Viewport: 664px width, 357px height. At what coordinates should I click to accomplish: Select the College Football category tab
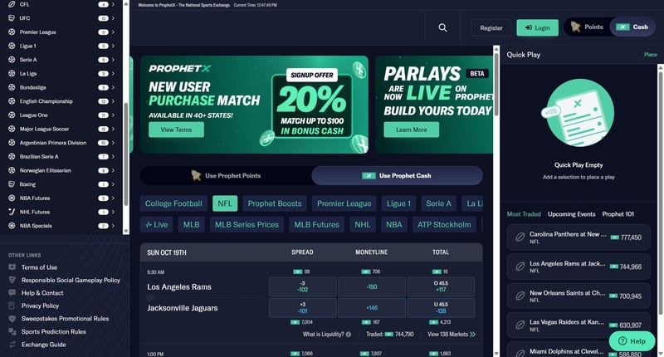tap(173, 203)
